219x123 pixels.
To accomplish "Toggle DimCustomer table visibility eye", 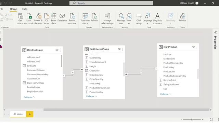I will pos(57,50).
